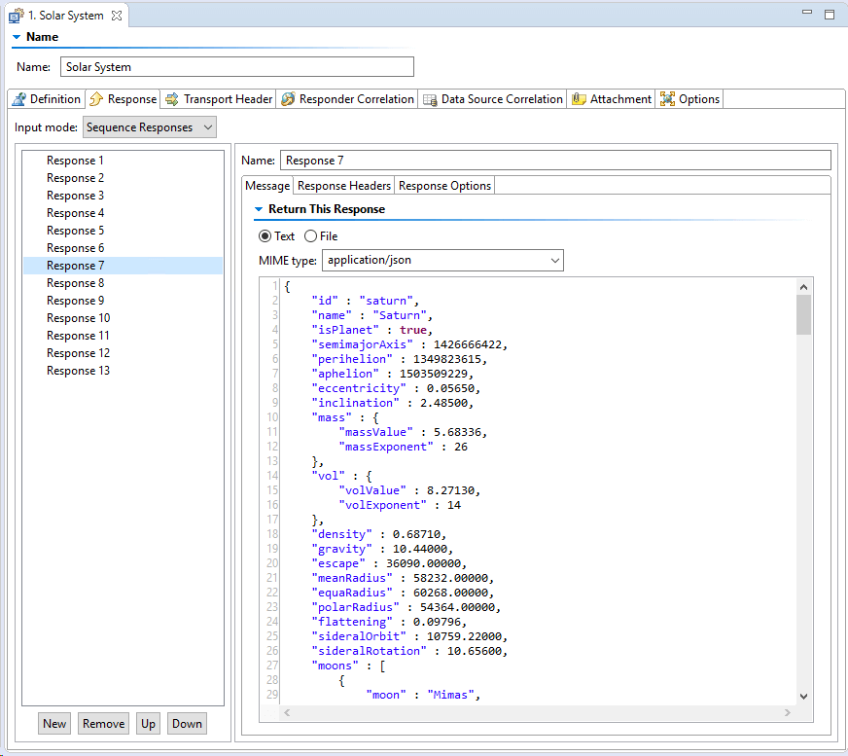Viewport: 848px width, 756px height.
Task: Click the Responder Correlation tab icon
Action: tap(288, 99)
